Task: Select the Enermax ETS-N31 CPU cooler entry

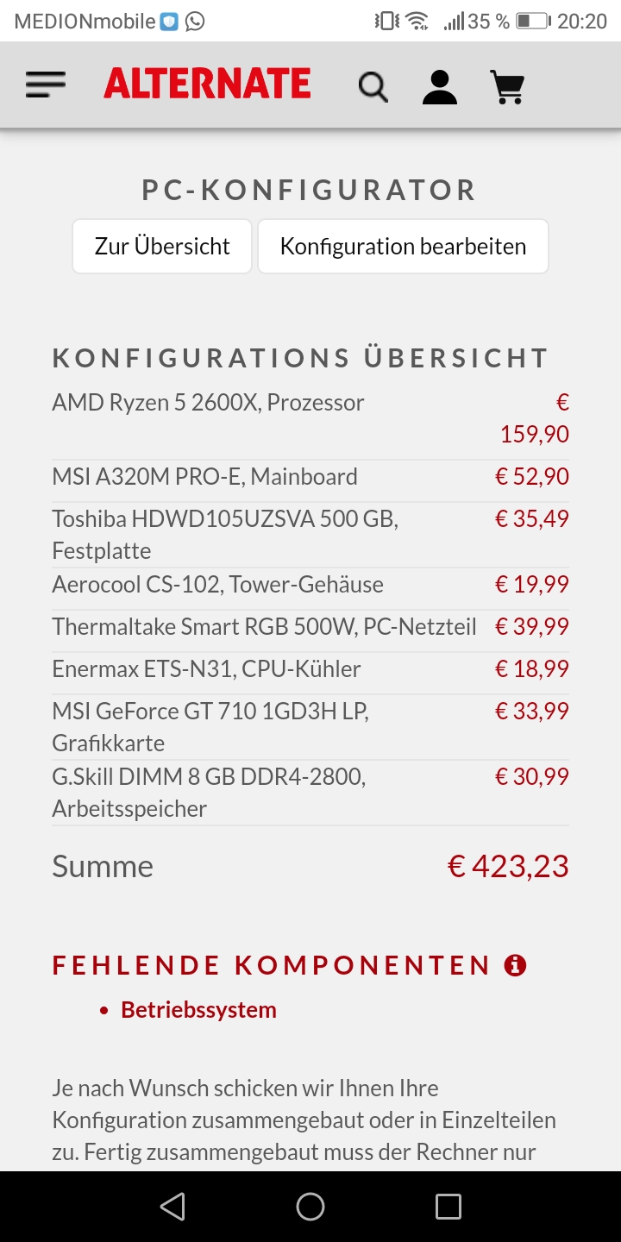Action: pos(206,669)
